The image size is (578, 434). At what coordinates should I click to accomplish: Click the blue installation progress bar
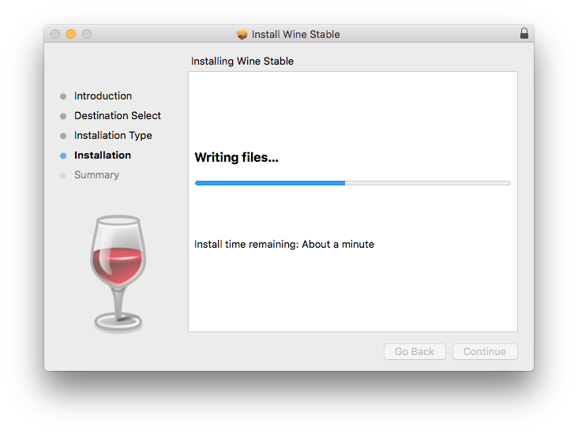(353, 183)
